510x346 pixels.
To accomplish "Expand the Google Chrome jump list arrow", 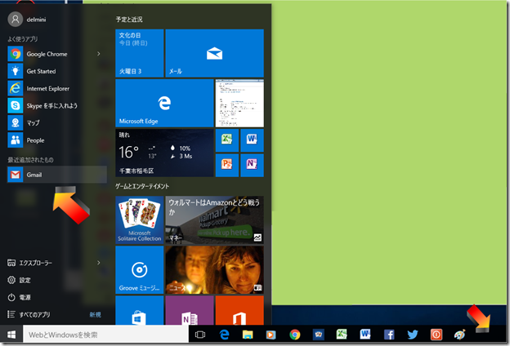I will point(99,54).
